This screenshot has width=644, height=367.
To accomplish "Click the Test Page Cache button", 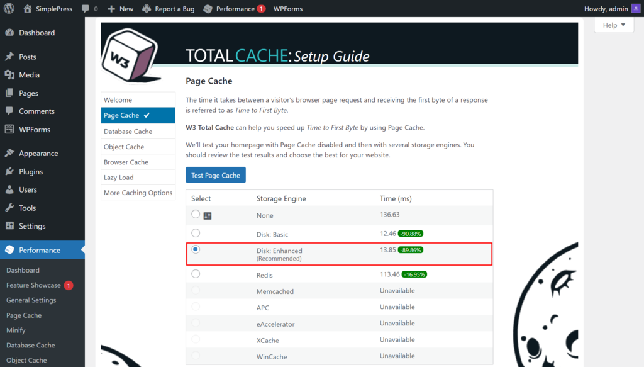I will (216, 174).
